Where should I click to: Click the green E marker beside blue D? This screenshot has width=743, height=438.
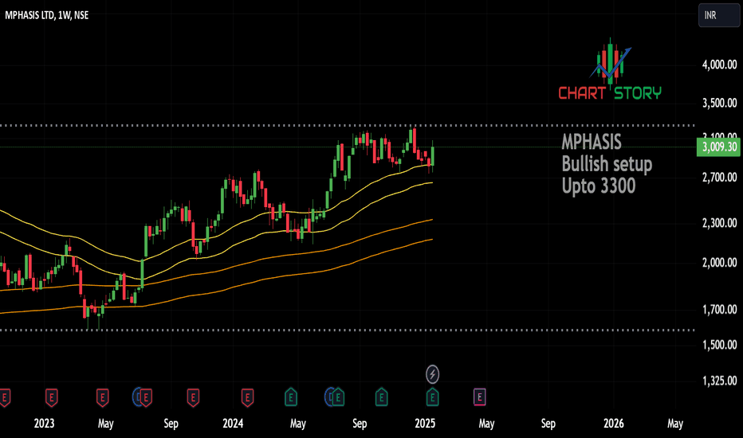tap(338, 397)
